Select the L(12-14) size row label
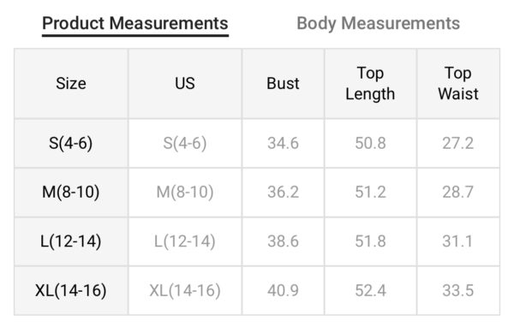This screenshot has height=327, width=514. (x=71, y=241)
